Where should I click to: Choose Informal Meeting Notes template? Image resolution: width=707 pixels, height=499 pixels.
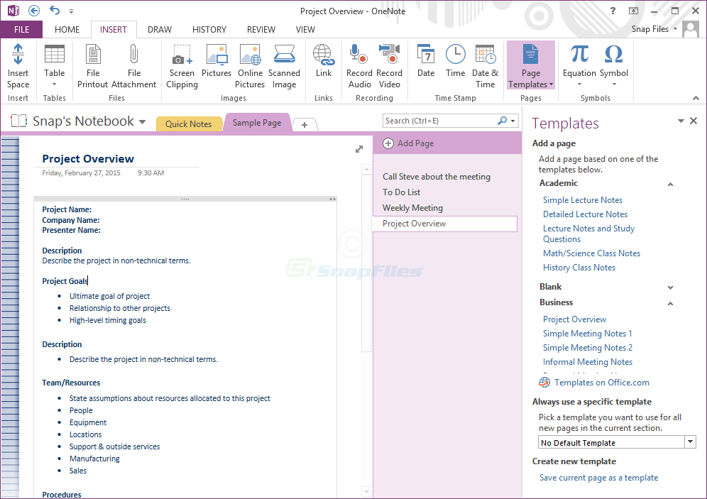588,362
